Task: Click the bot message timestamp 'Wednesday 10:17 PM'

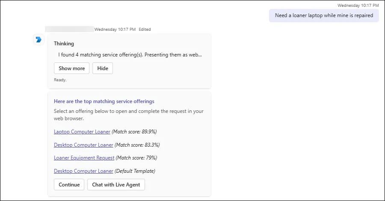Action: (x=115, y=30)
